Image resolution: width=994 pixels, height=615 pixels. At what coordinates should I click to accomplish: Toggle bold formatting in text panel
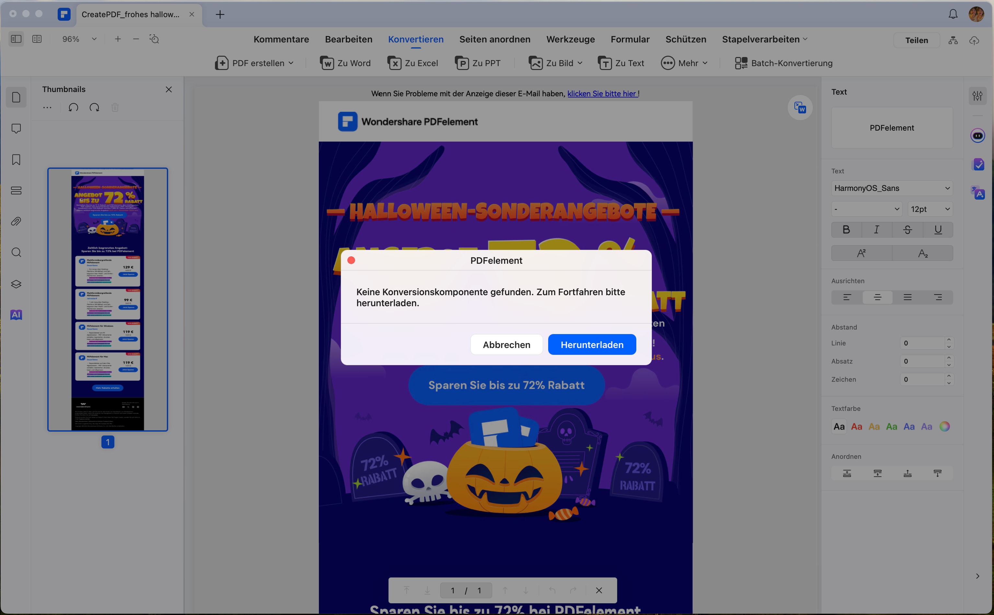tap(846, 229)
